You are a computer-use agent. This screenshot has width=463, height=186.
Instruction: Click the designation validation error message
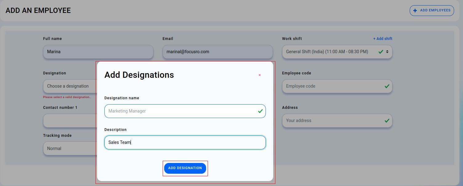click(x=67, y=97)
